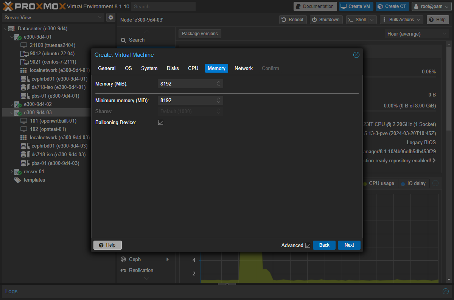
Task: Select node e300-9d4-01 icon
Action: [18, 37]
